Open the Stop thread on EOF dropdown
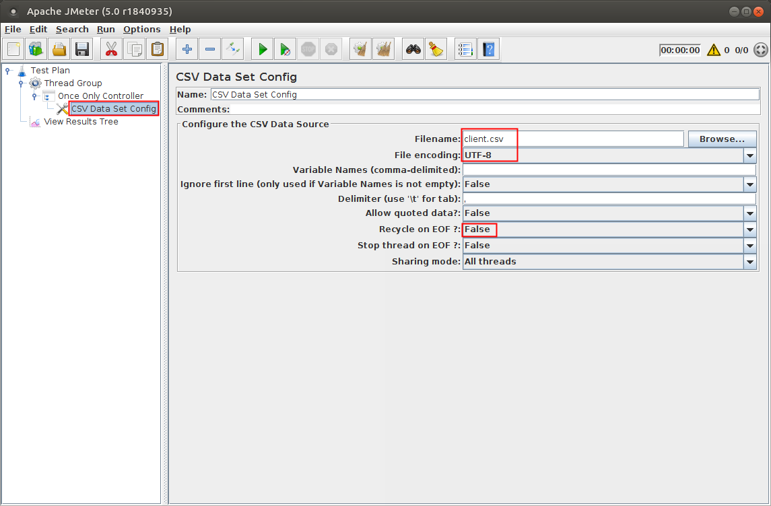 pos(750,246)
